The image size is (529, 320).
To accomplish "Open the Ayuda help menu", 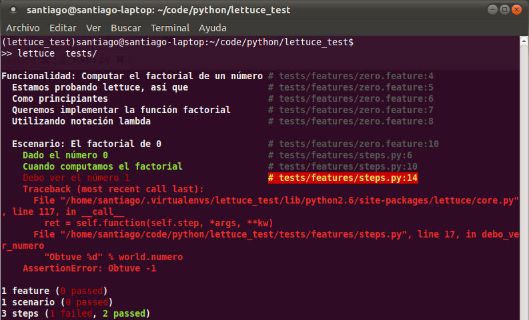I will point(212,28).
